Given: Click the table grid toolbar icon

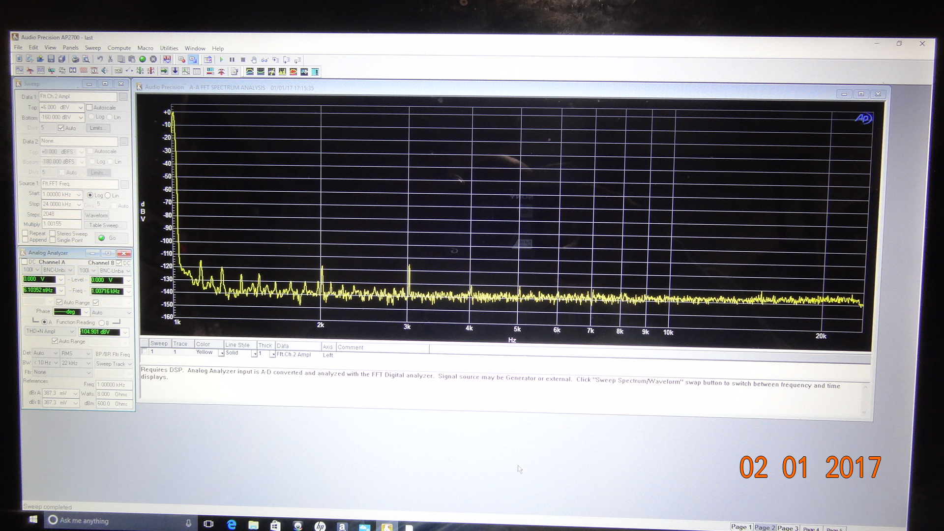Looking at the screenshot, I should click(197, 71).
